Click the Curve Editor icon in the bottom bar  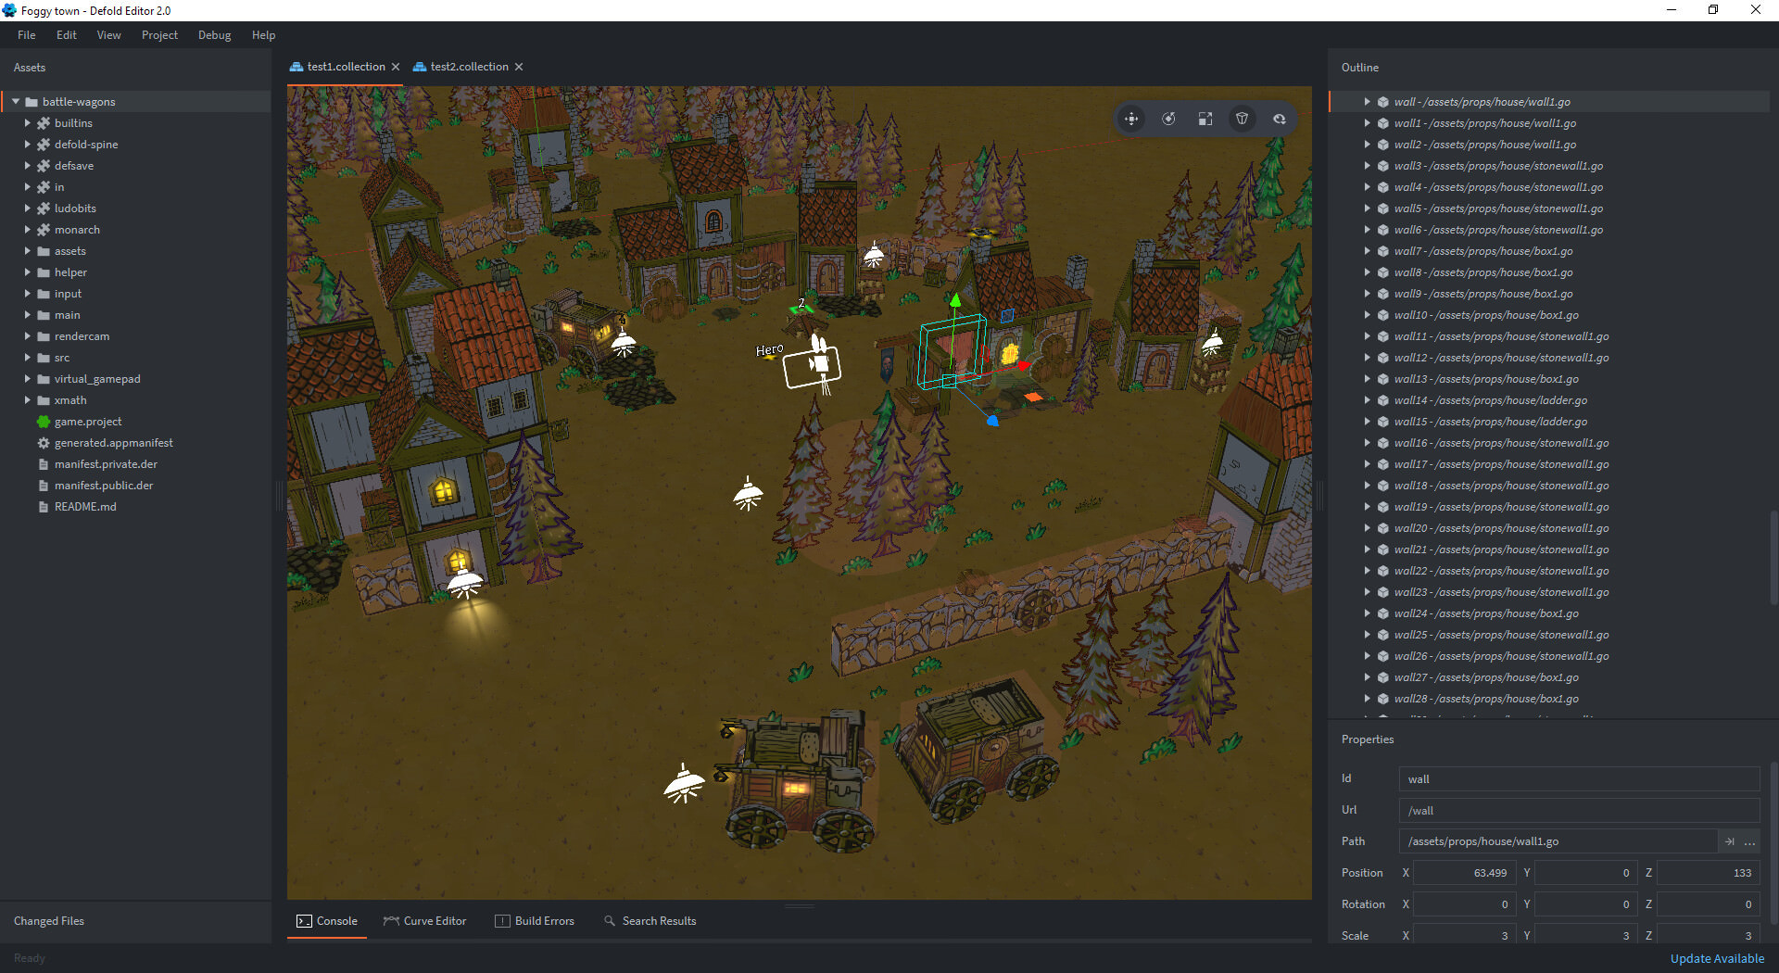tap(390, 920)
